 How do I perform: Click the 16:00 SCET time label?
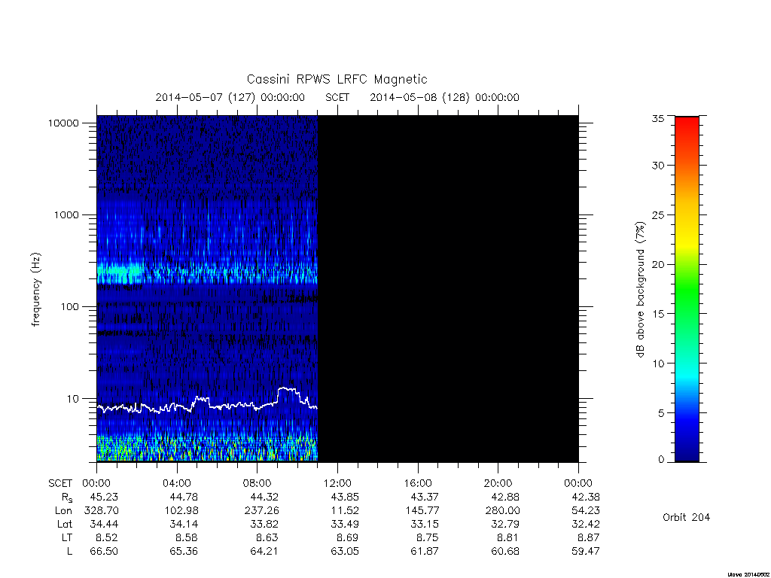(417, 483)
